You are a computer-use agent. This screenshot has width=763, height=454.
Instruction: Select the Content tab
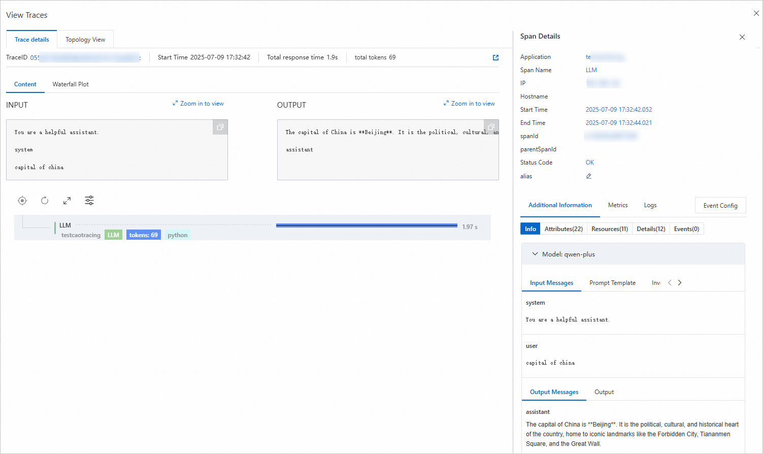[x=25, y=84]
